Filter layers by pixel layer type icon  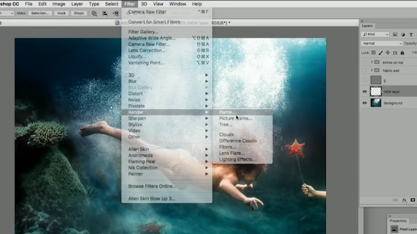coord(395,35)
